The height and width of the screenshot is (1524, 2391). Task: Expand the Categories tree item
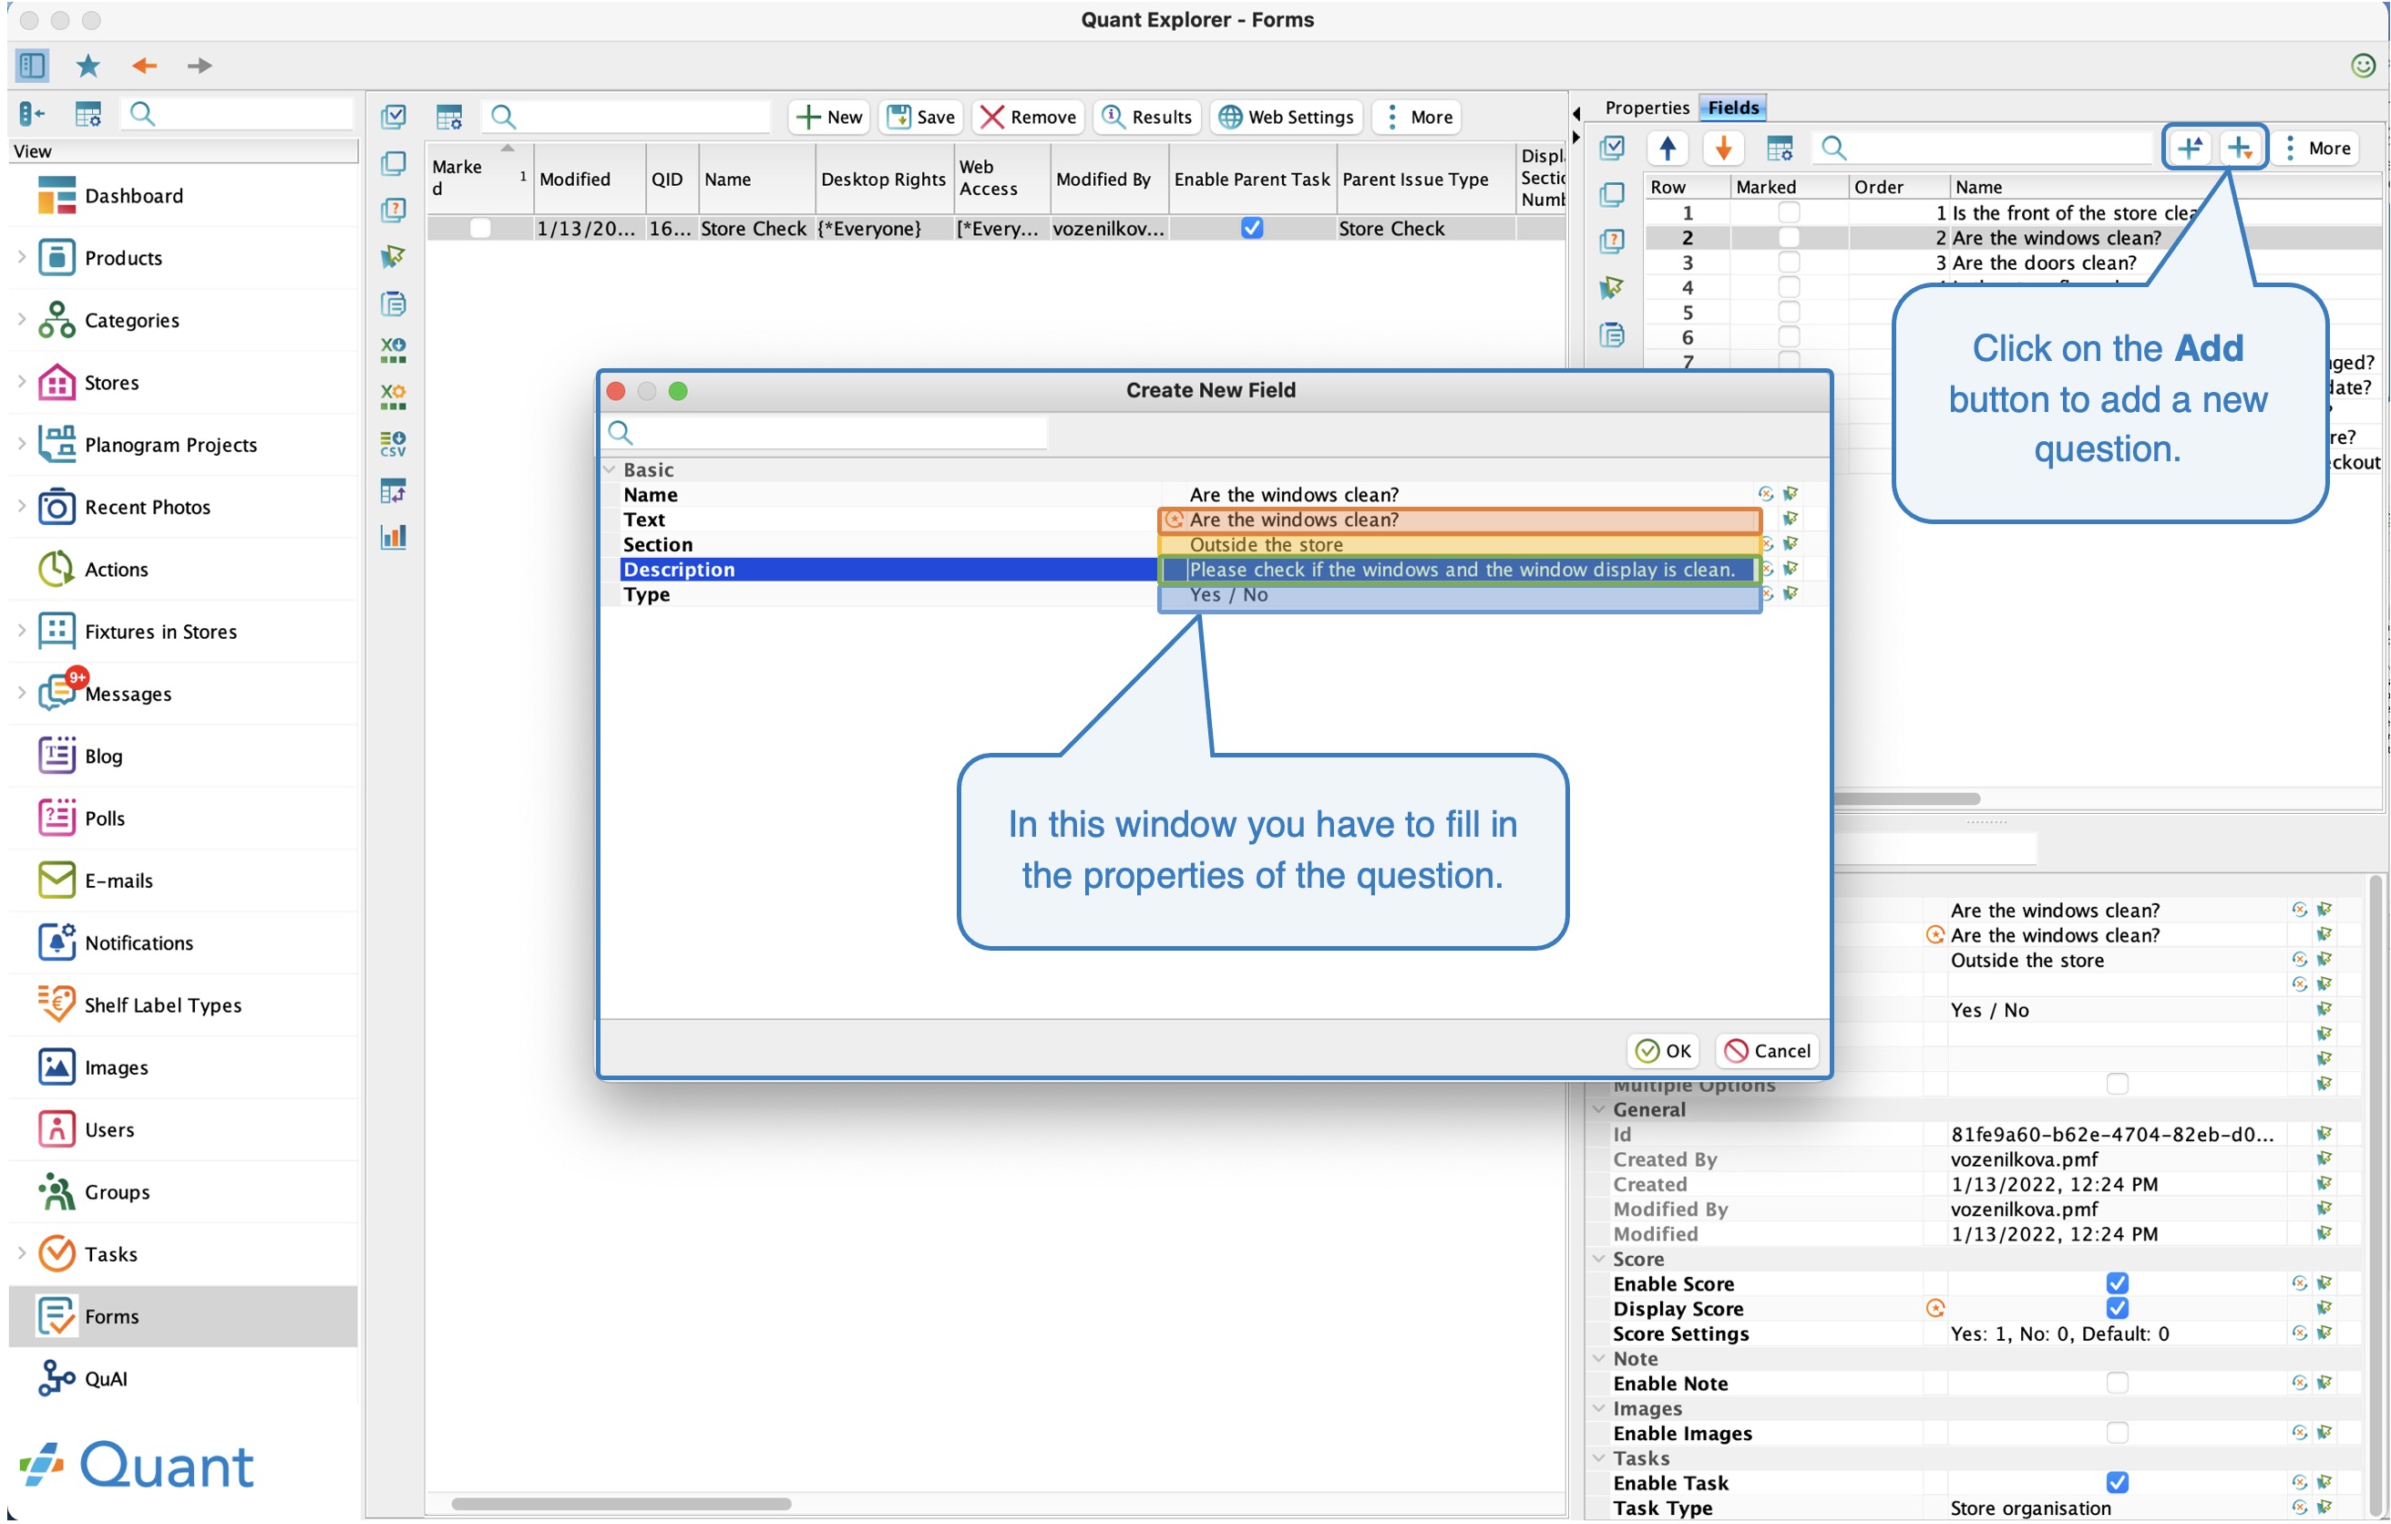22,320
